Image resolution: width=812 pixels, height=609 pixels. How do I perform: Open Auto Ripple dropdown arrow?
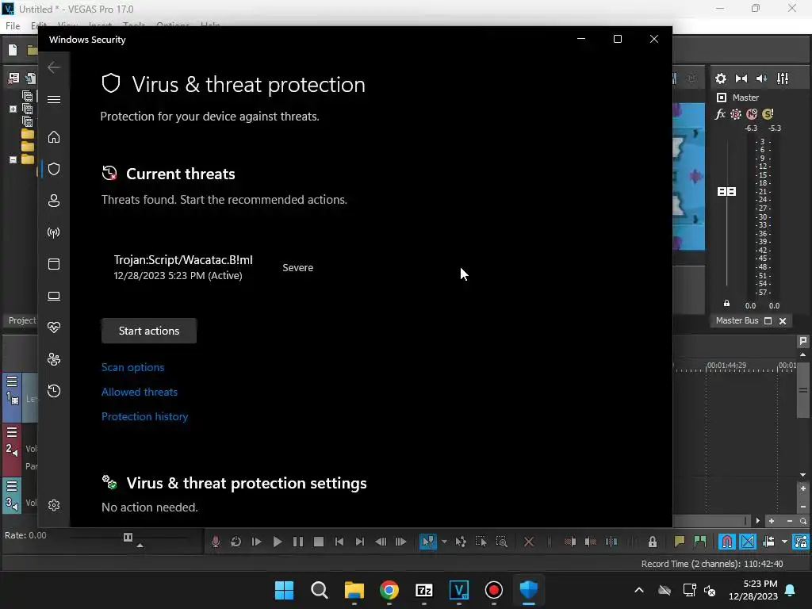784,542
